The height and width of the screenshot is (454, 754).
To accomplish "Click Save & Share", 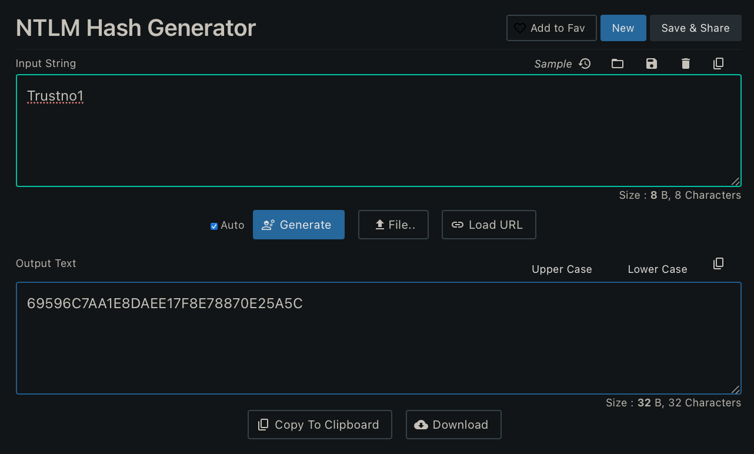I will point(695,28).
